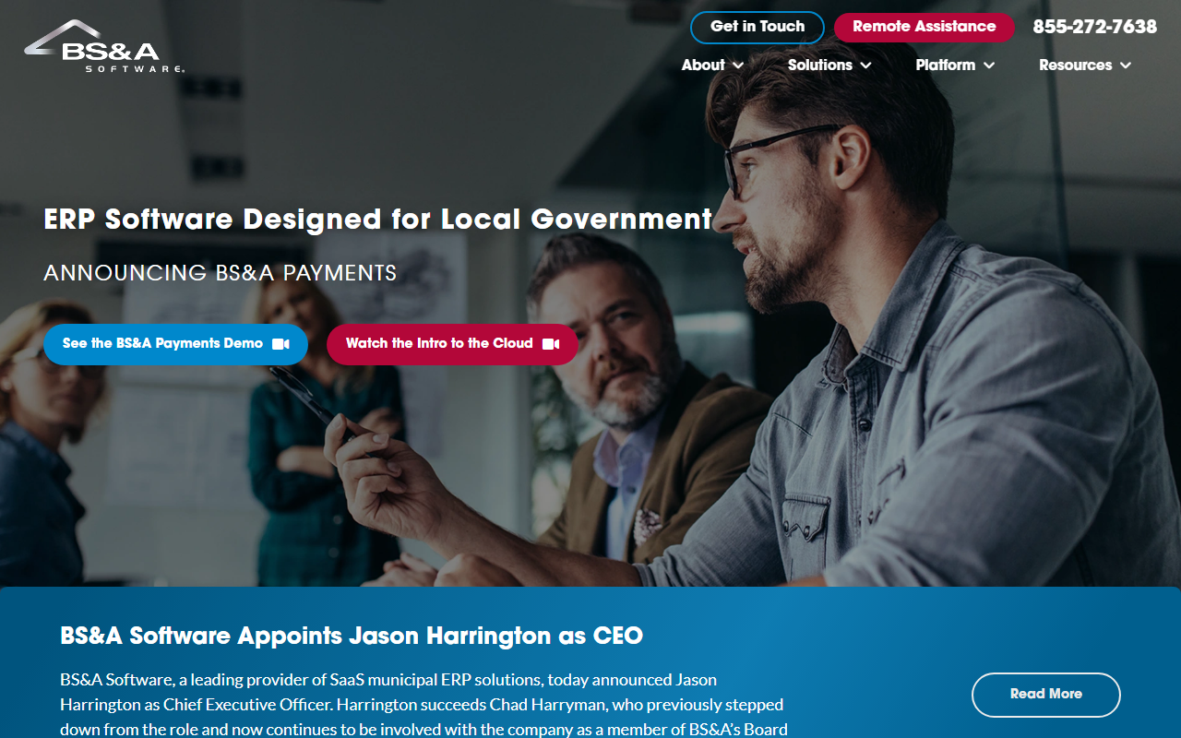Open the Resources menu item
This screenshot has width=1181, height=738.
coord(1076,65)
